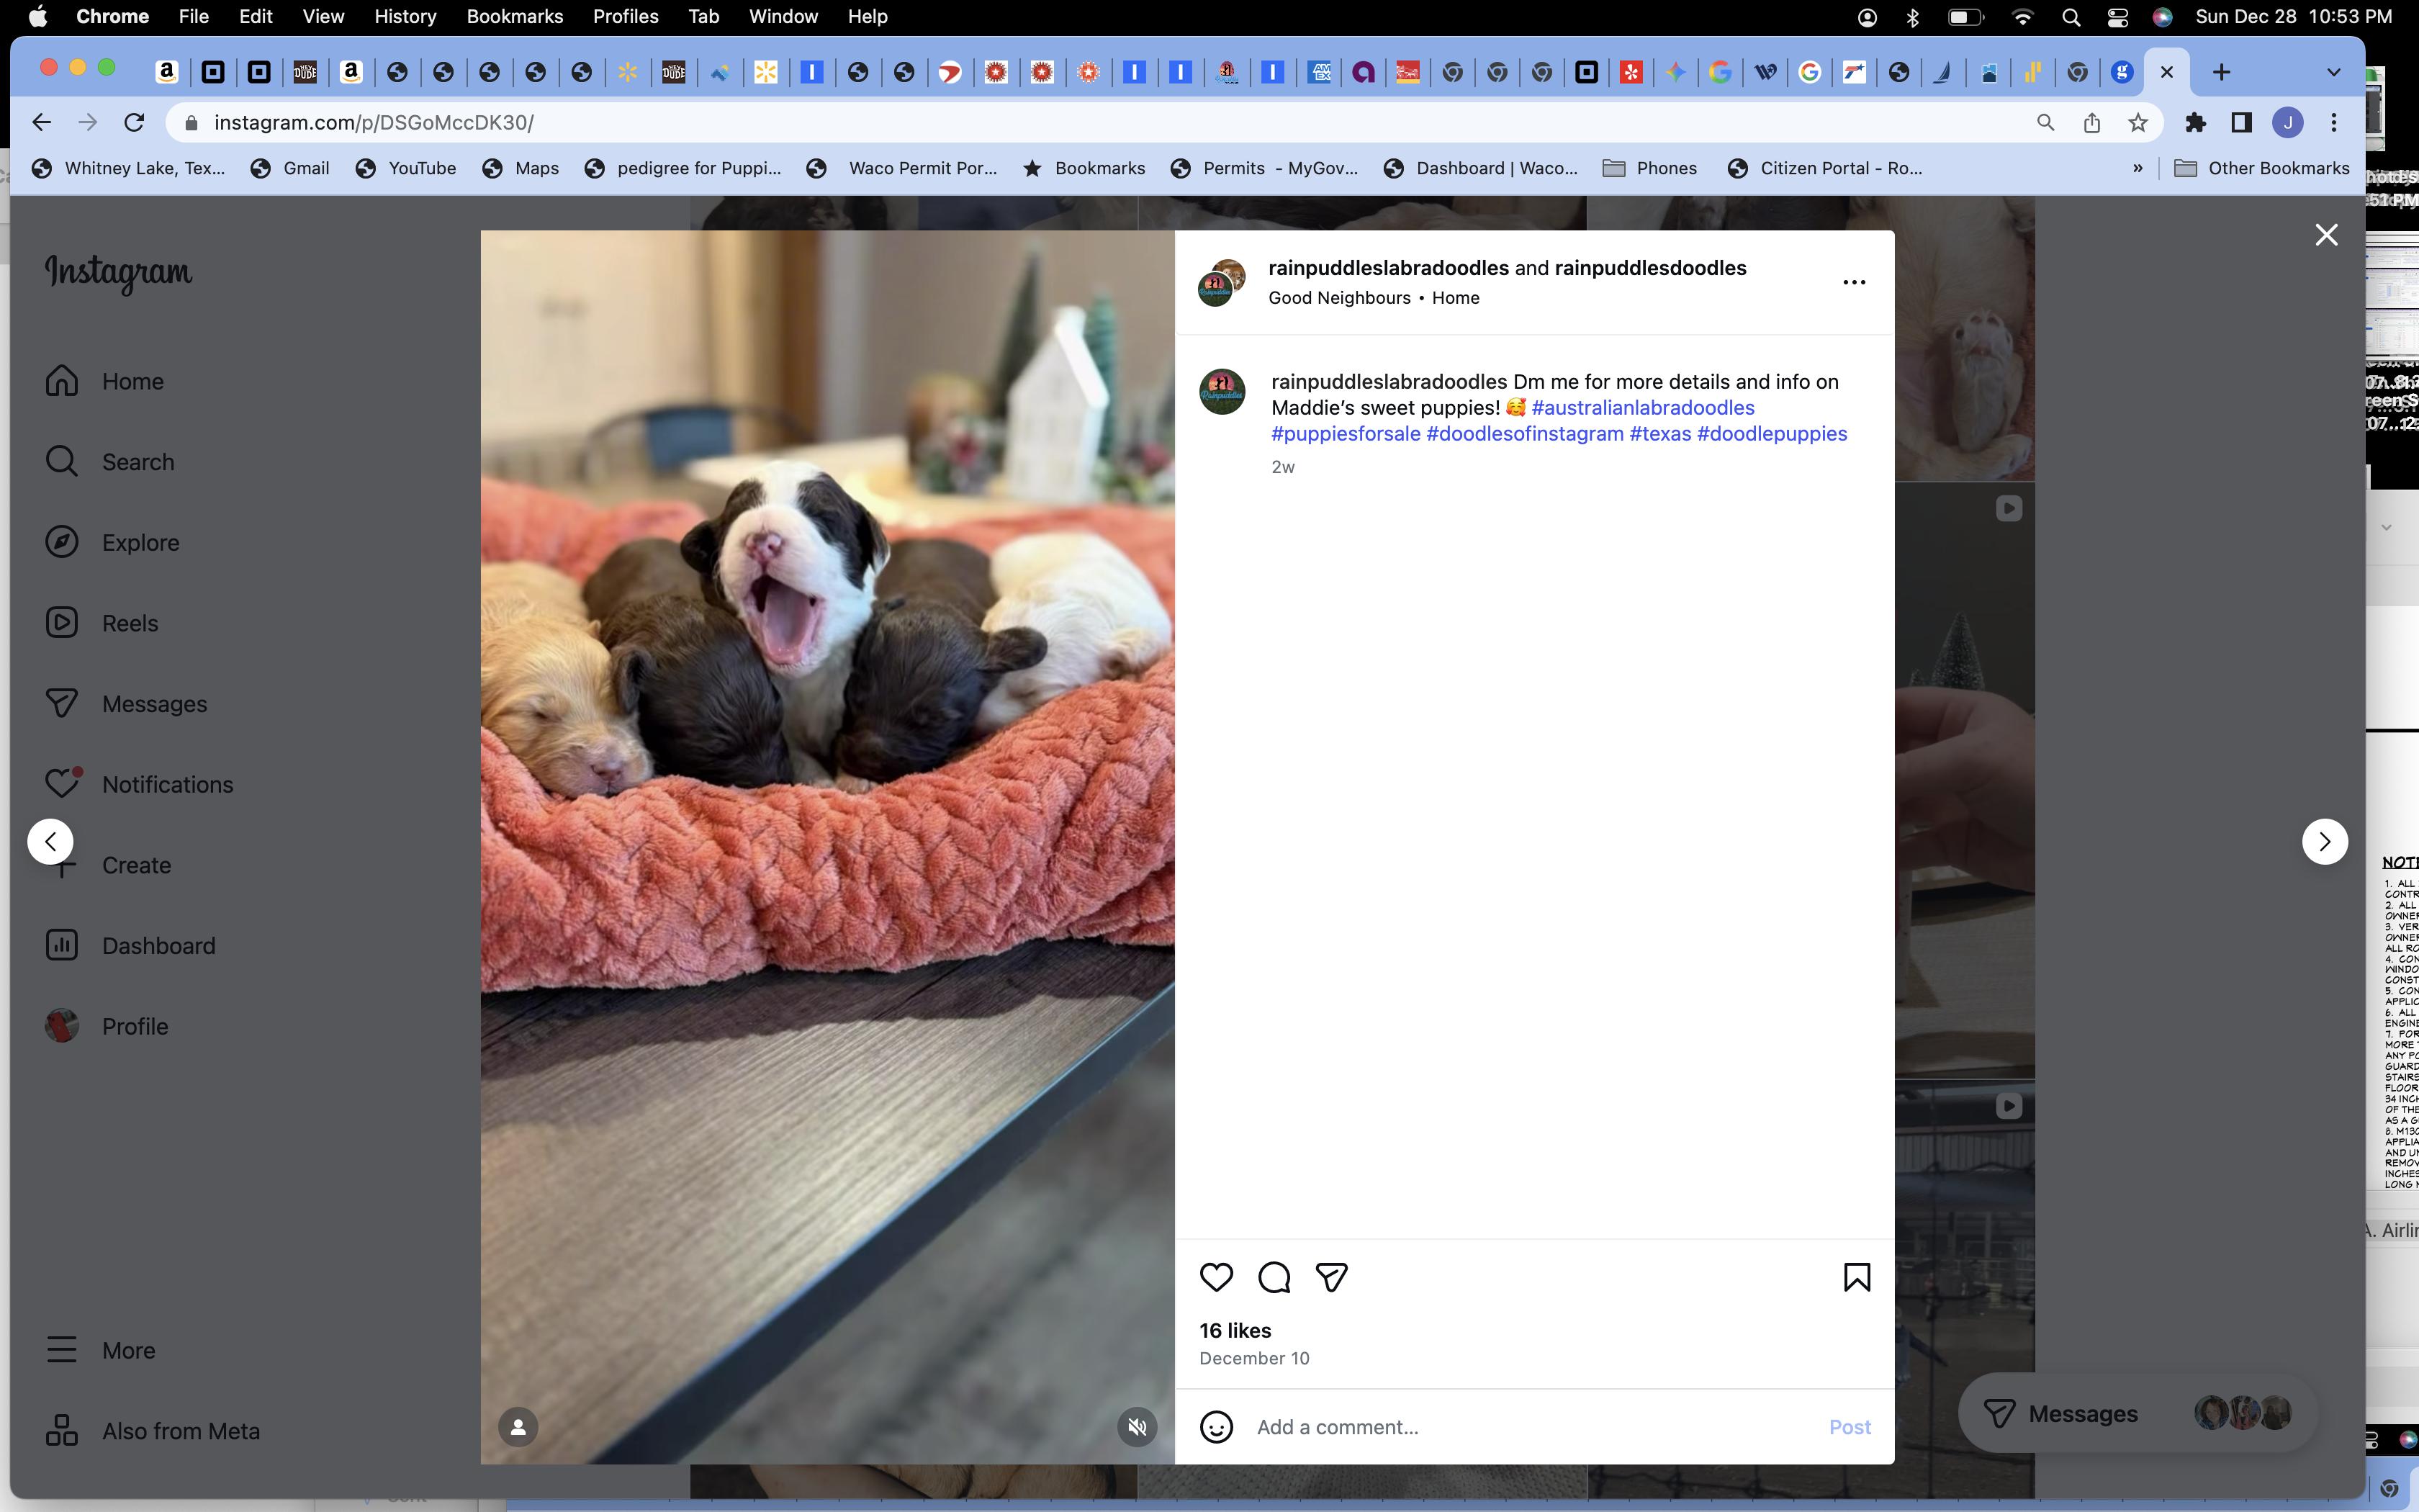
Task: Open the Bookmarks menu in the menu bar
Action: [515, 16]
